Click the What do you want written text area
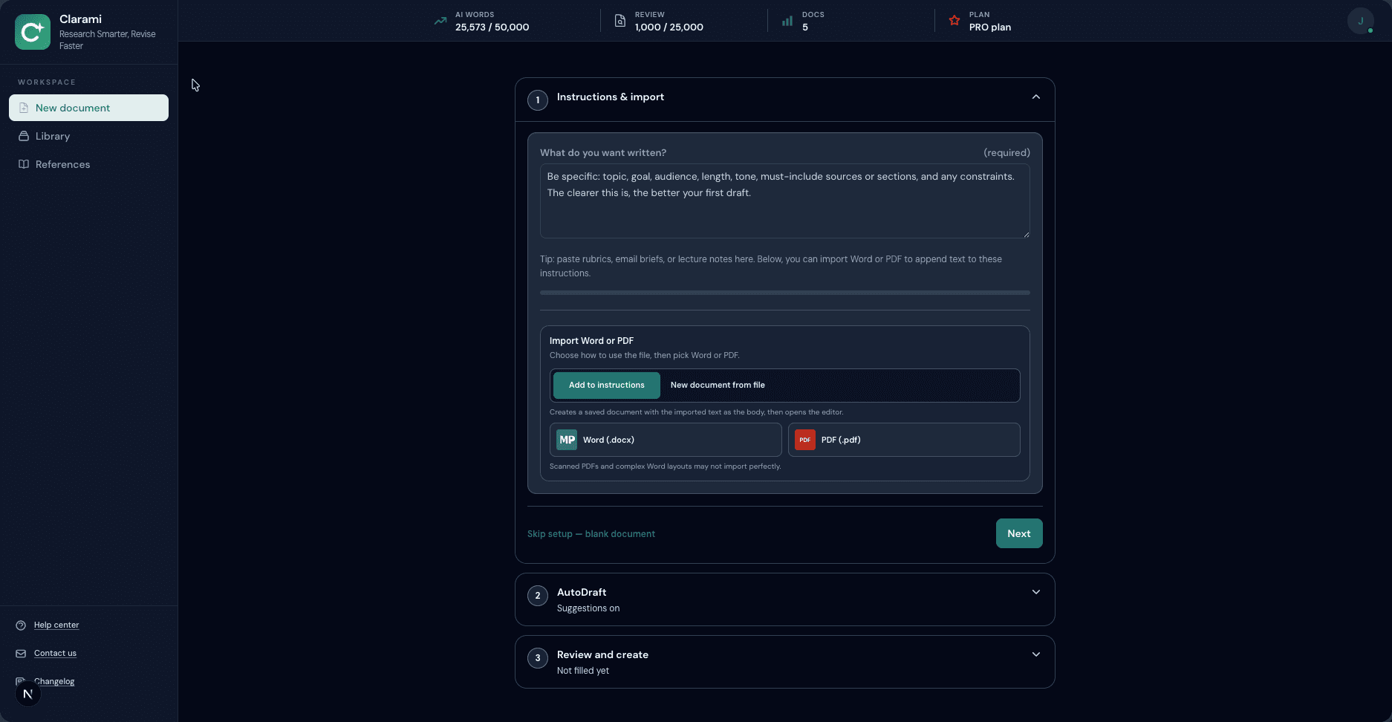 [784, 201]
